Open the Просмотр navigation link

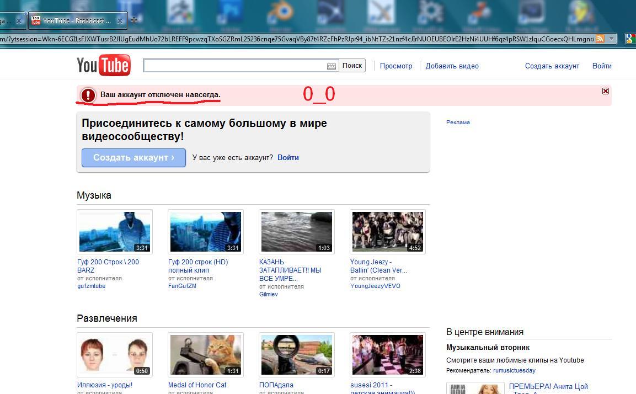(396, 66)
